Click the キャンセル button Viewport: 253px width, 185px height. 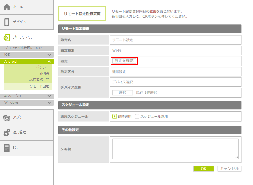point(229,169)
